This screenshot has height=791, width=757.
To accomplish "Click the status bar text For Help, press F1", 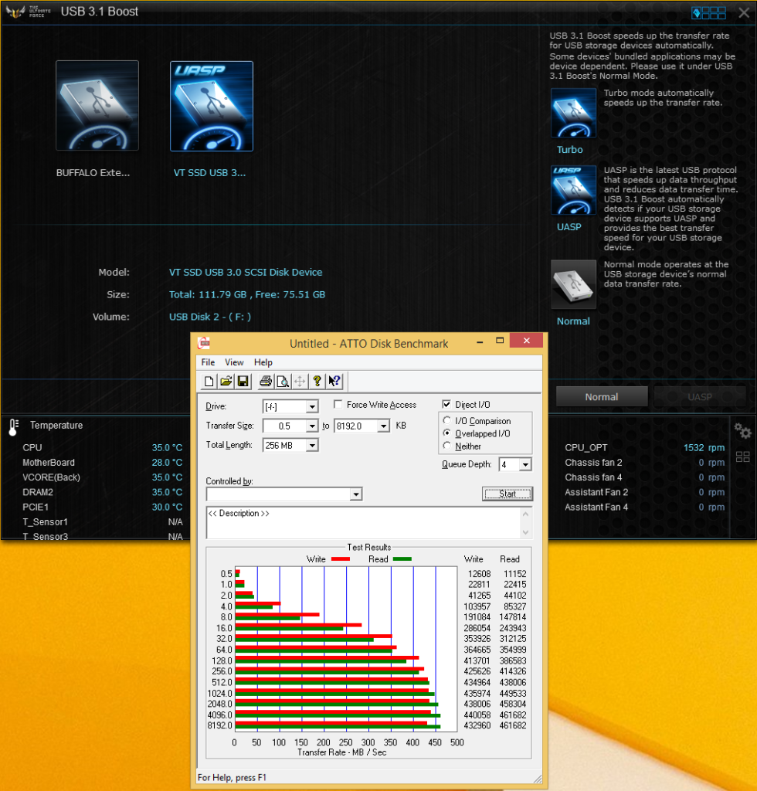I will tap(232, 777).
